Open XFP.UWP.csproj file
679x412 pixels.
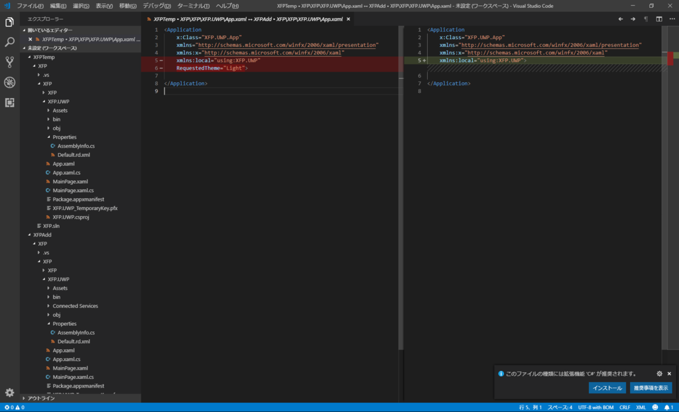[x=80, y=217]
